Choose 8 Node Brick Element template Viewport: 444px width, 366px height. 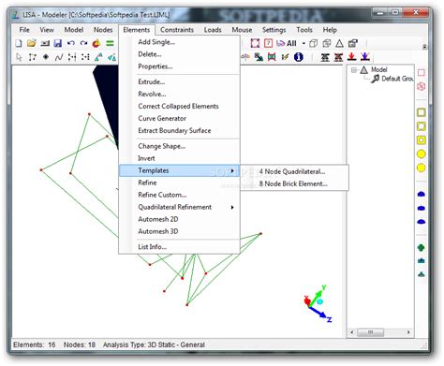click(294, 183)
